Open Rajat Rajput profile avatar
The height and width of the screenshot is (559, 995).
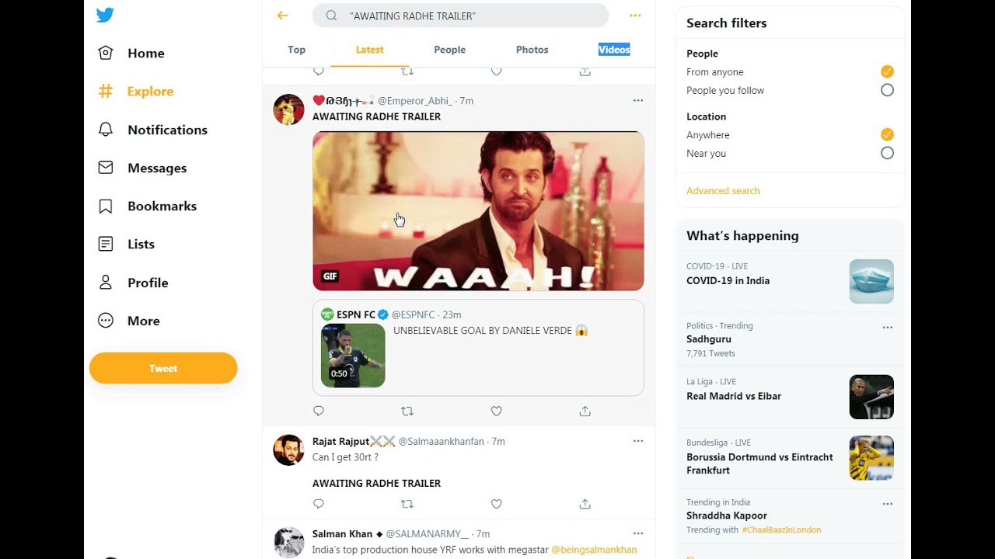[x=288, y=450]
